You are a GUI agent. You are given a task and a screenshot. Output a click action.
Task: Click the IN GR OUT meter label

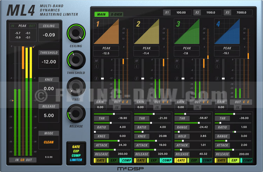point(23,160)
